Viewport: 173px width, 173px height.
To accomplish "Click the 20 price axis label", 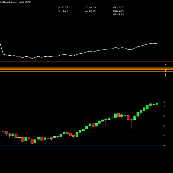I will [x=164, y=146].
